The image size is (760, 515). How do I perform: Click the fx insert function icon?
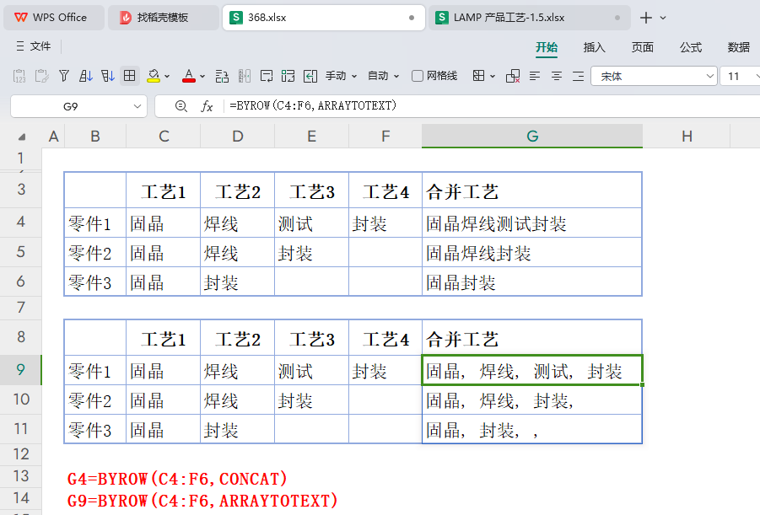[207, 106]
